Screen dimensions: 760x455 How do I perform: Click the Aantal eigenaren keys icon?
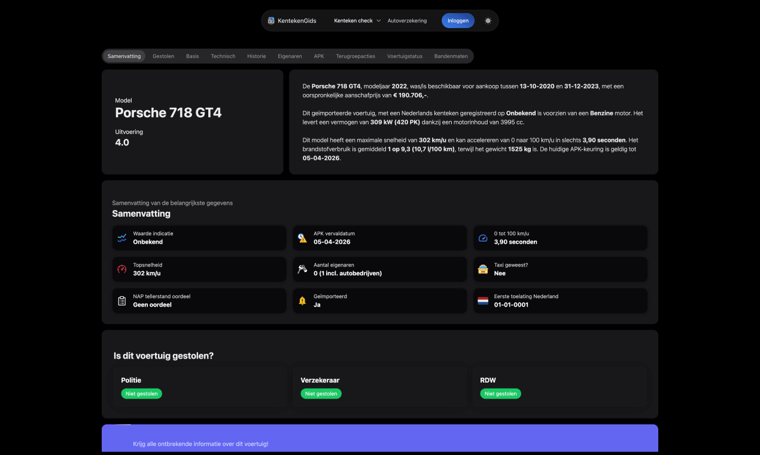pos(302,269)
